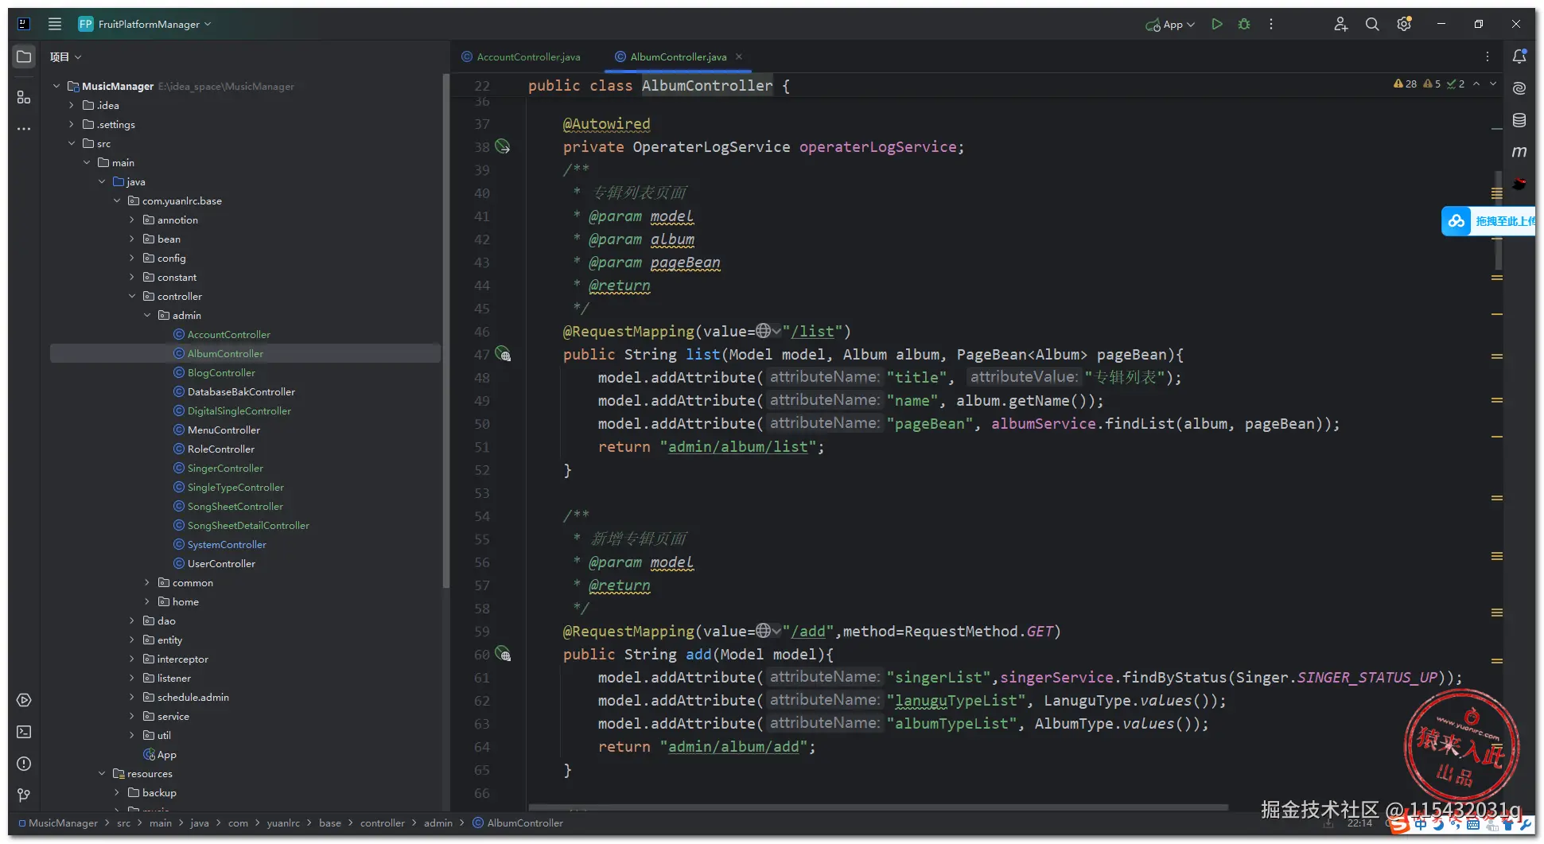Open the Structure tool window icon

(x=24, y=97)
